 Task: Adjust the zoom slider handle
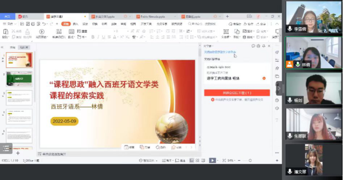click(250, 161)
